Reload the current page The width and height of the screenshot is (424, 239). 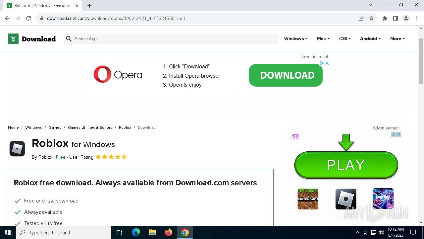click(x=28, y=18)
